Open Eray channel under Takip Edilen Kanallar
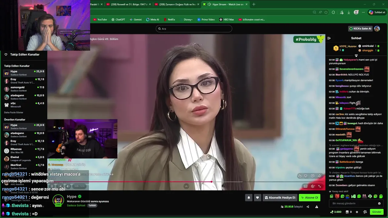This screenshot has width=388, height=218. tap(24, 81)
